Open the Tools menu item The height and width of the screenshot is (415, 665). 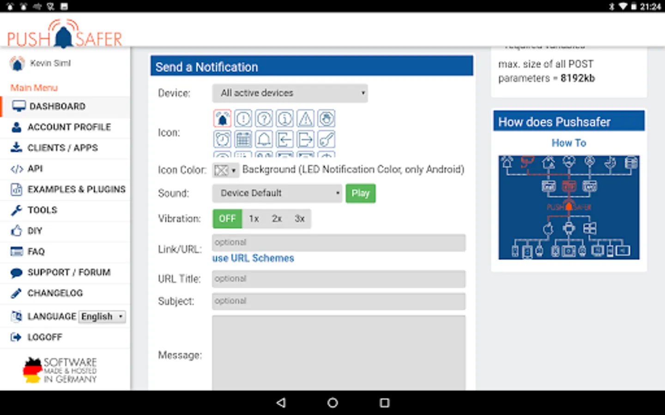65,210
